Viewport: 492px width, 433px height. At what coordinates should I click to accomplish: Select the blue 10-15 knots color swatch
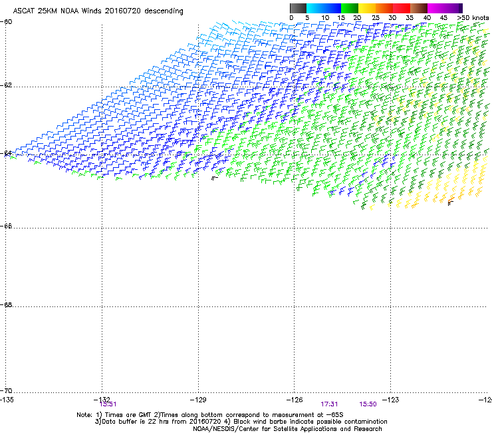[332, 8]
